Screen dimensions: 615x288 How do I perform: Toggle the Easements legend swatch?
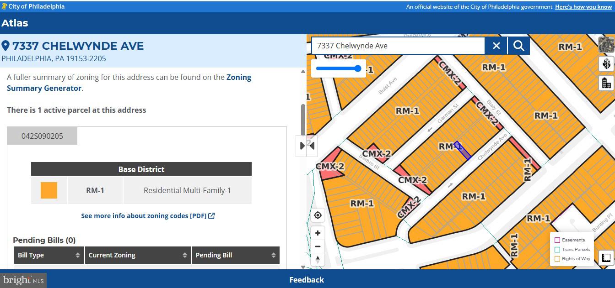coord(557,240)
